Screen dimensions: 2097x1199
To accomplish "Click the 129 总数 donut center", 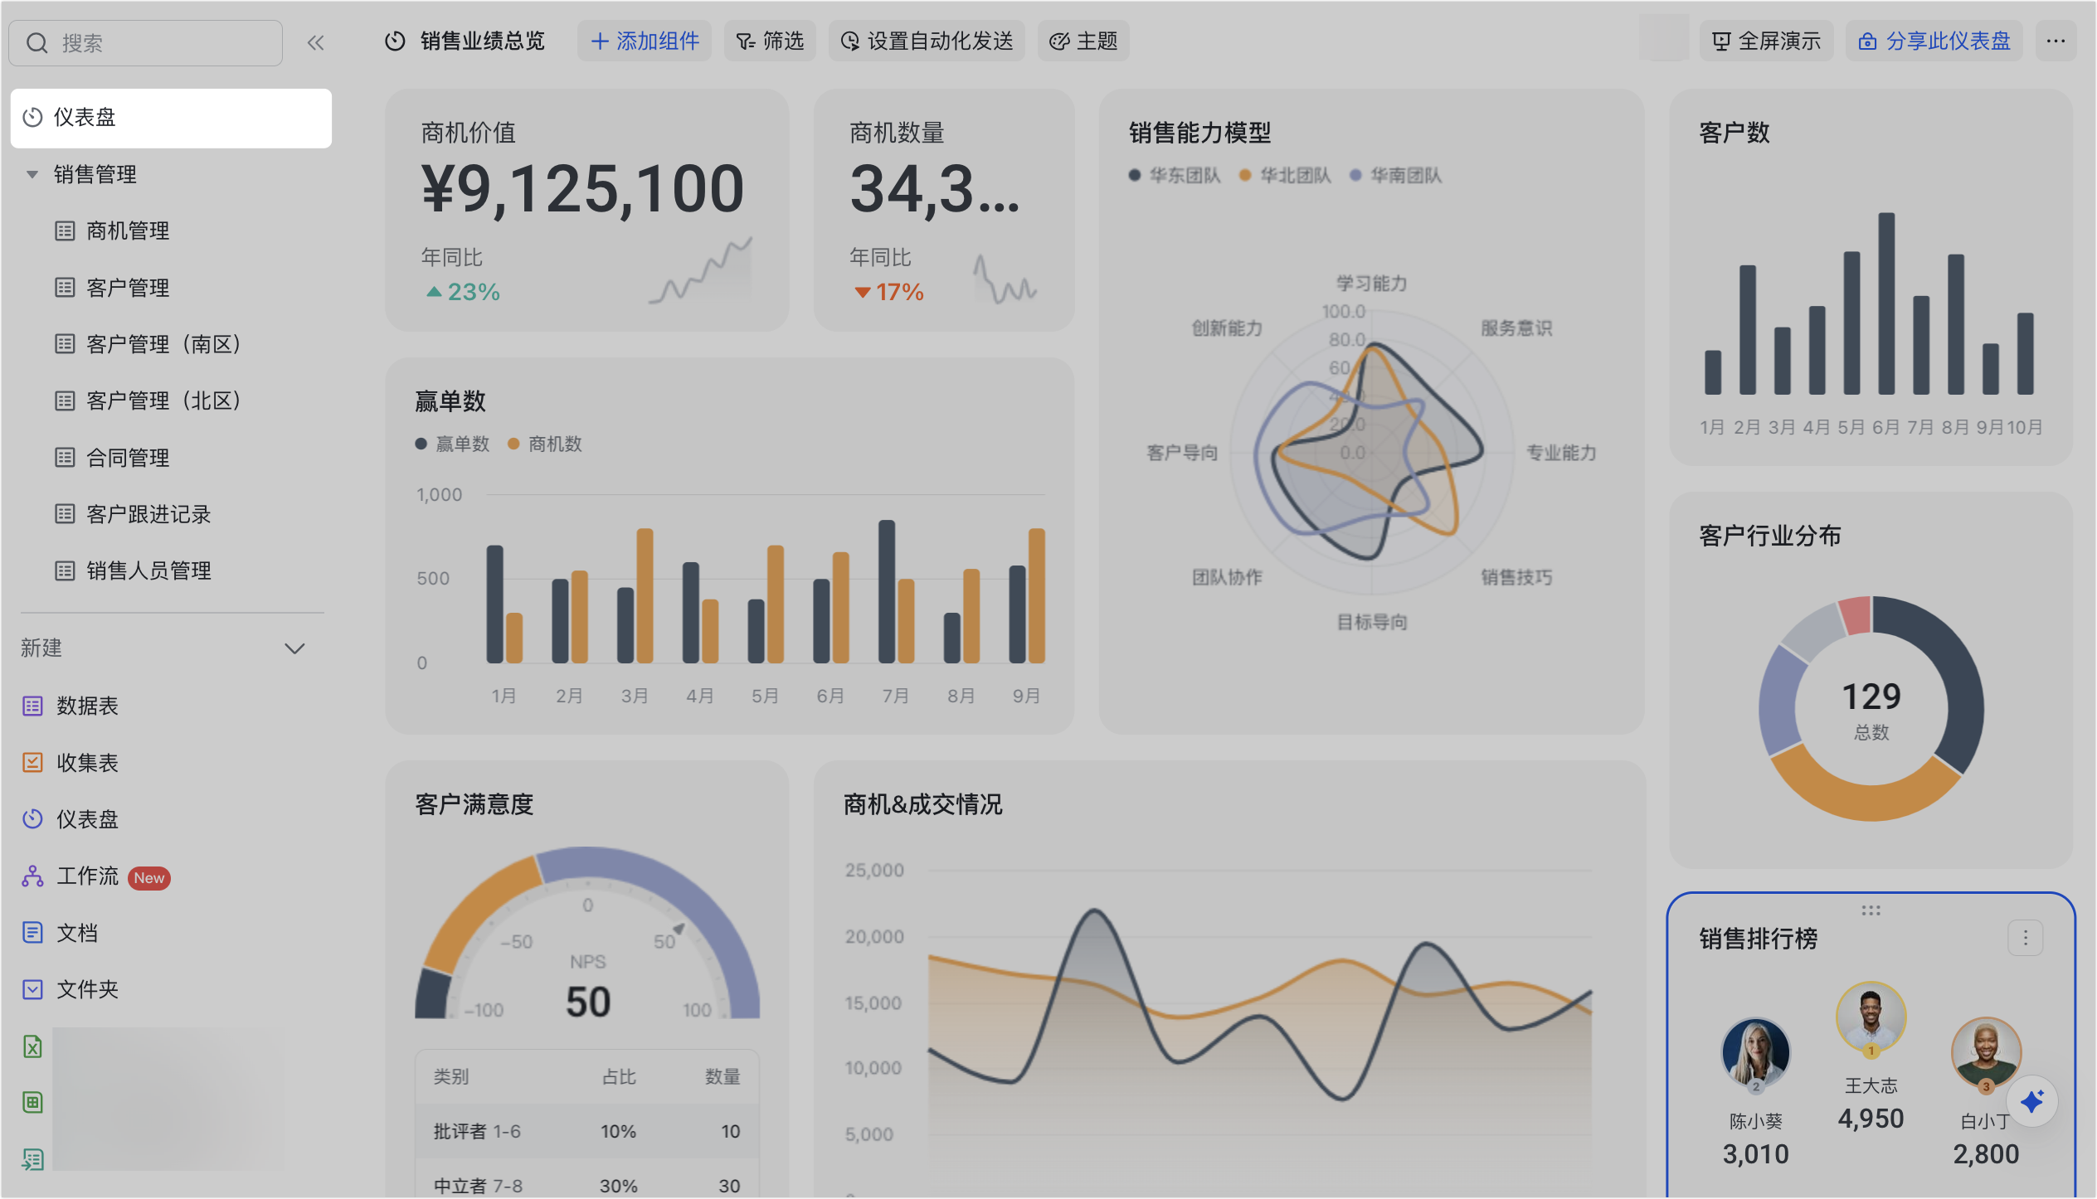I will [1871, 709].
